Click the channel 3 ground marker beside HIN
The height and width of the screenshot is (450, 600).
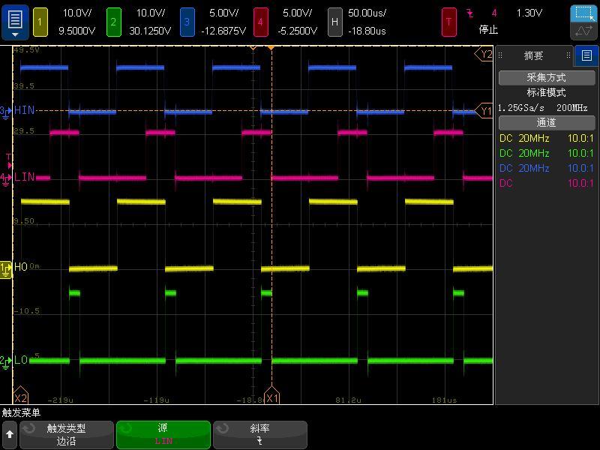6,112
